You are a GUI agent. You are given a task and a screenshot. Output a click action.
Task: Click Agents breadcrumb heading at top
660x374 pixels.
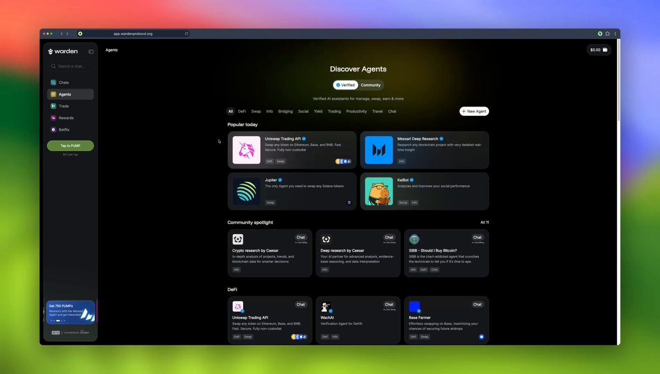112,50
